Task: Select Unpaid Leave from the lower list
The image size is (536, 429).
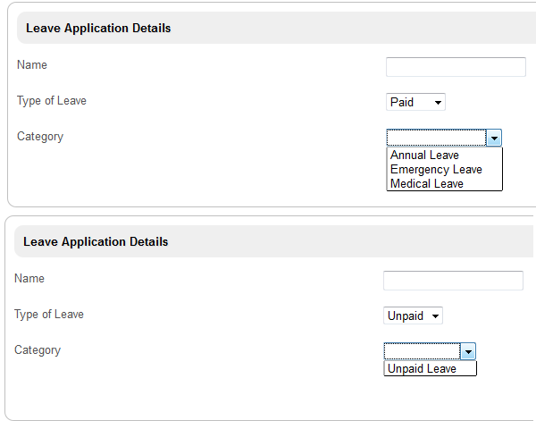Action: click(x=422, y=369)
